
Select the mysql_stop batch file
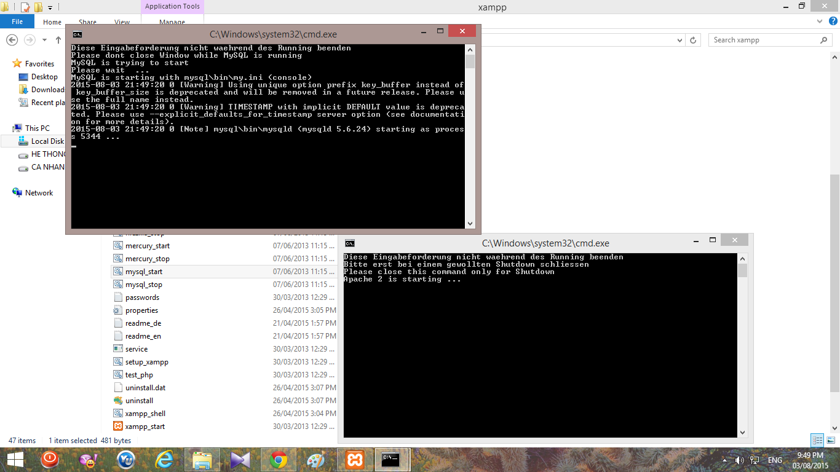click(x=143, y=285)
